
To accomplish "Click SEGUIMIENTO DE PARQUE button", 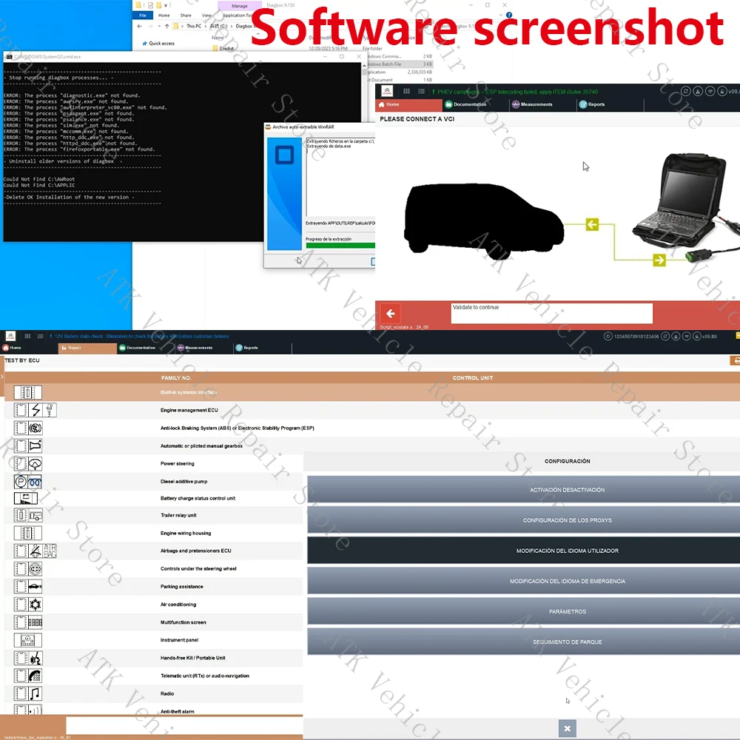I will click(x=523, y=642).
